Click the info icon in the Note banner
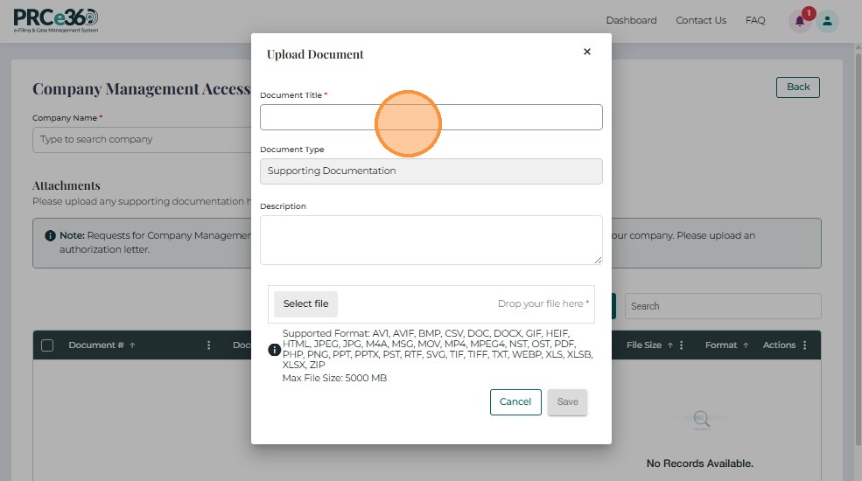The image size is (862, 481). 50,235
